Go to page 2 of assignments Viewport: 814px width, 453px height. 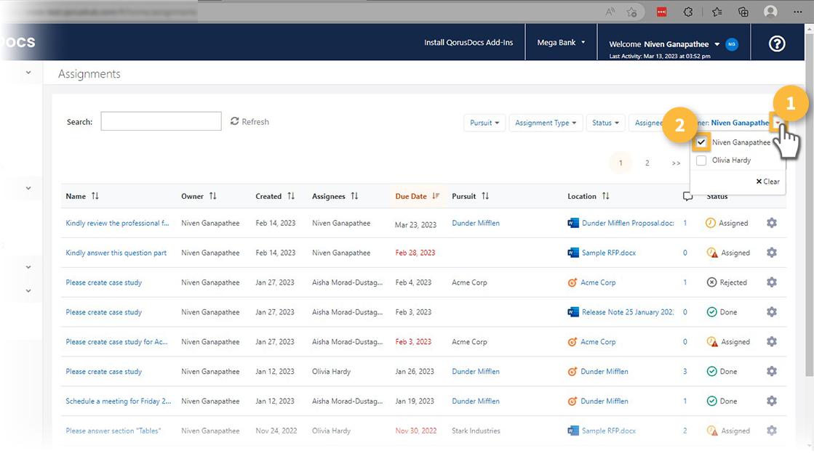click(x=647, y=163)
